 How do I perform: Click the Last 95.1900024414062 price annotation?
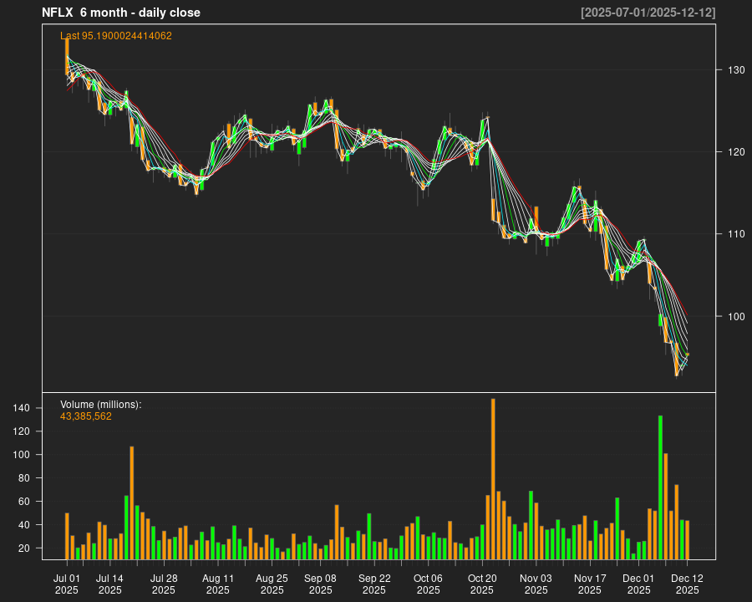click(x=114, y=36)
